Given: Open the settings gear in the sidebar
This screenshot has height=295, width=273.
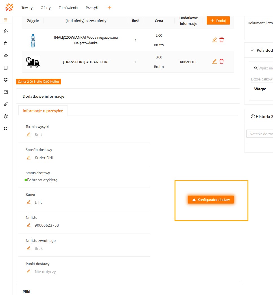Looking at the screenshot, I should (6, 116).
